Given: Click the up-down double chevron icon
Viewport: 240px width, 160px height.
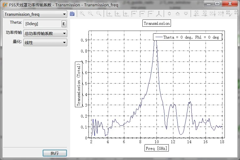Looking at the screenshot, I should (169, 14).
